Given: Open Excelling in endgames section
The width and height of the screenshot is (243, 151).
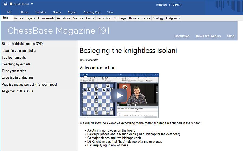Looking at the screenshot, I should 18,78.
